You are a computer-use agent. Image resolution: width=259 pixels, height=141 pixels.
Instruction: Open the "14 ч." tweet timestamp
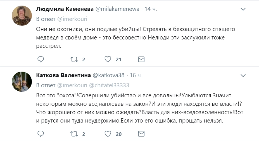pyautogui.click(x=151, y=9)
